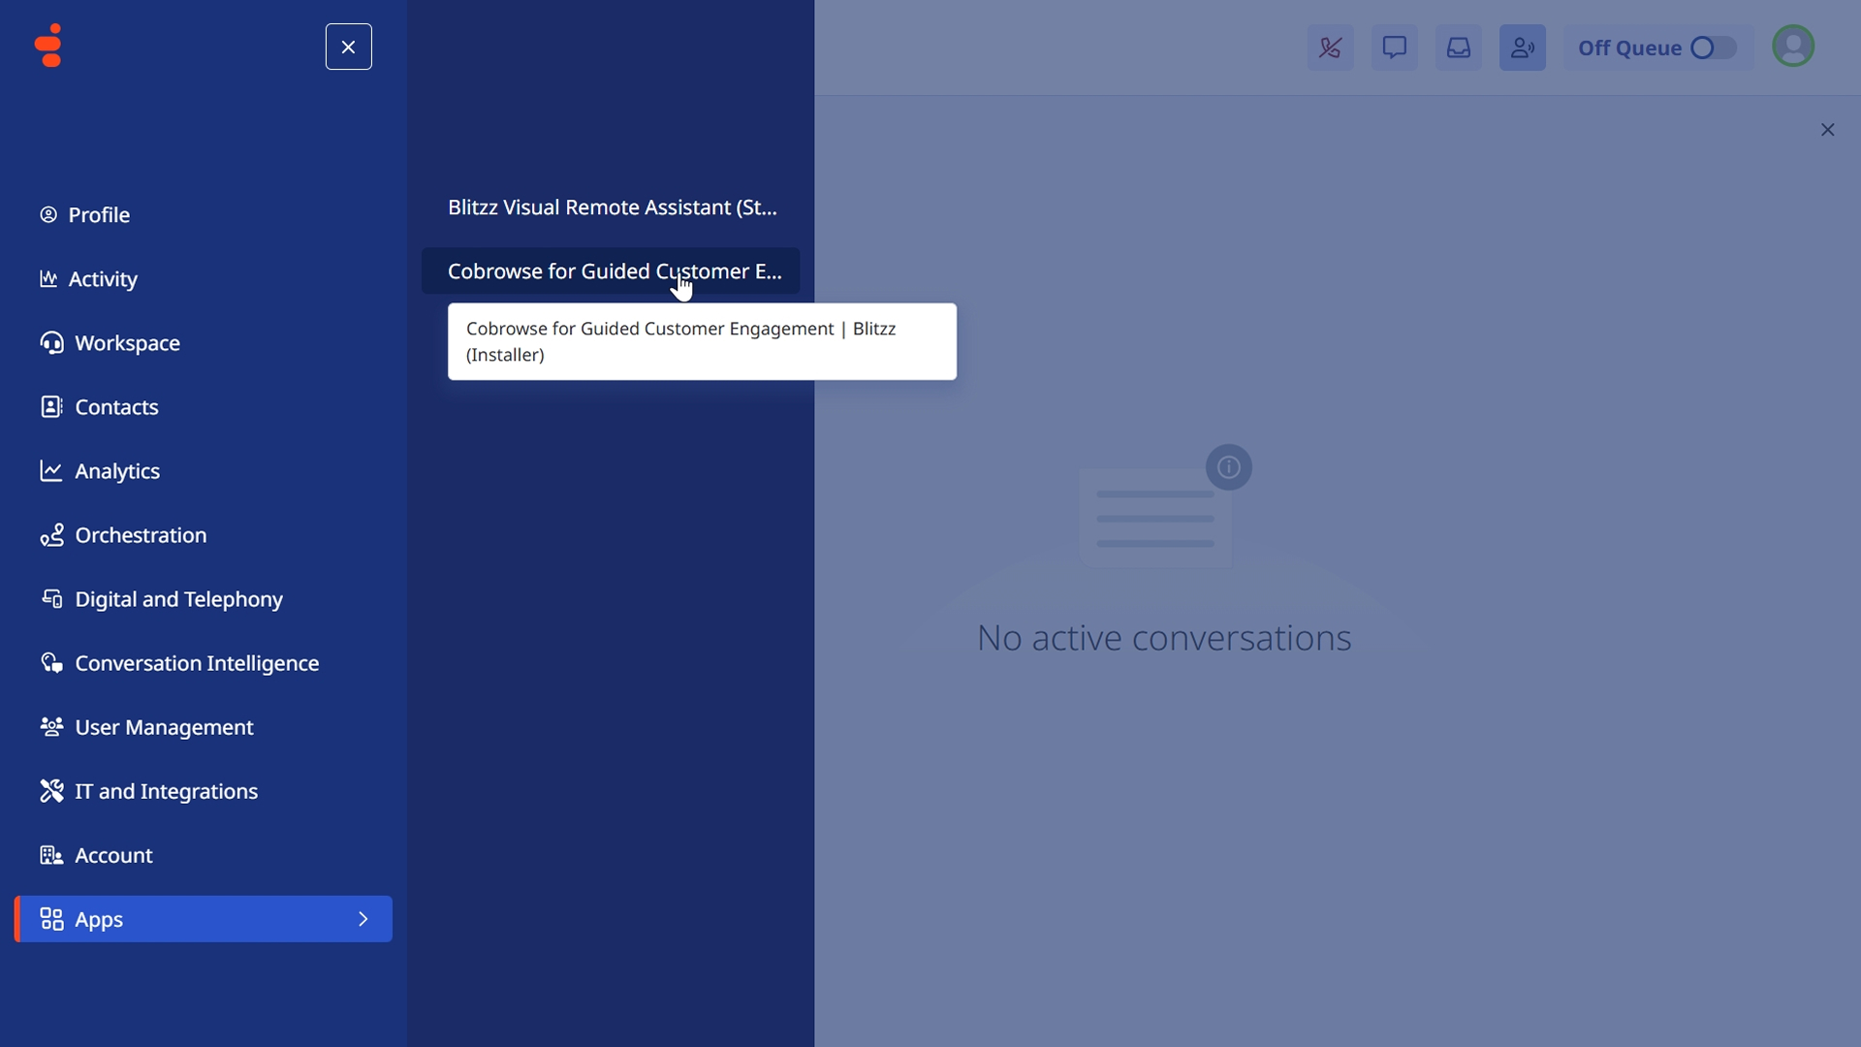Image resolution: width=1861 pixels, height=1047 pixels.
Task: Open the user avatar profile picture
Action: (1792, 47)
